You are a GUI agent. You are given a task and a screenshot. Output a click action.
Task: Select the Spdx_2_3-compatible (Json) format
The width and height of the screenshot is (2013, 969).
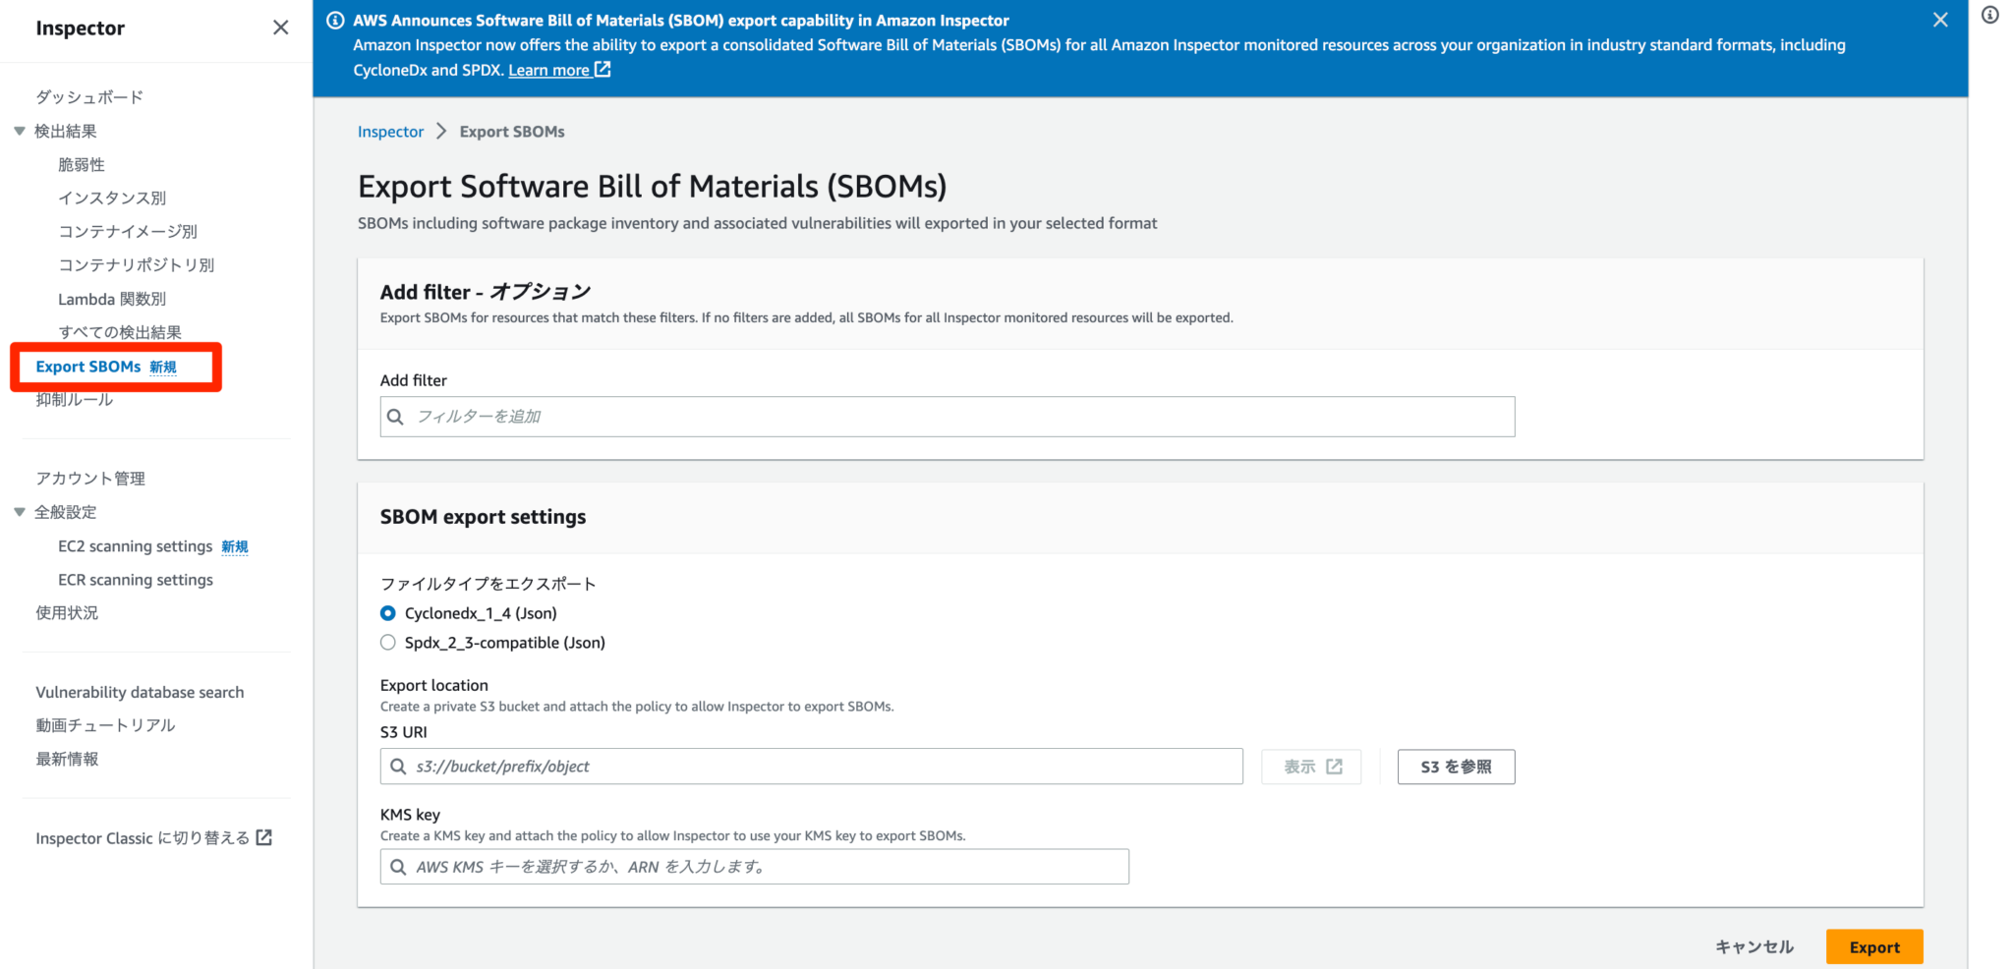click(x=388, y=642)
